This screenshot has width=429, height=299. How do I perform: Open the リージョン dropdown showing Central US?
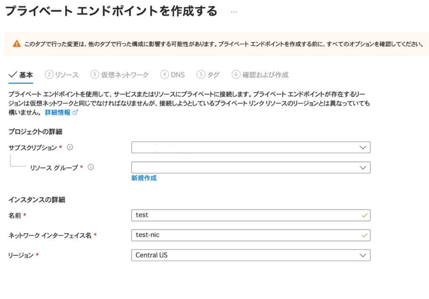point(251,255)
